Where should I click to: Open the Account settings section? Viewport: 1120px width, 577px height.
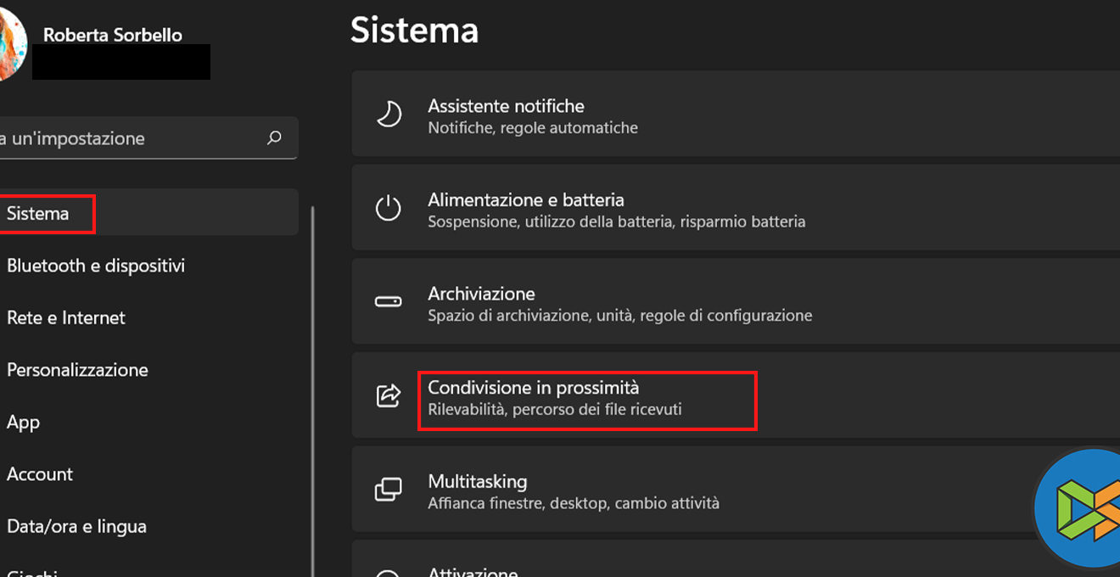point(40,474)
